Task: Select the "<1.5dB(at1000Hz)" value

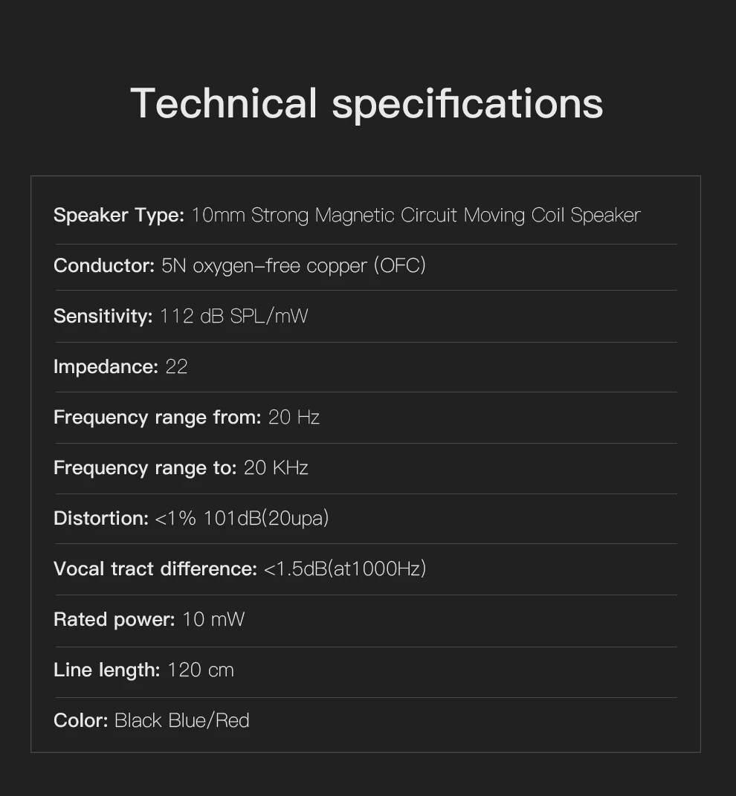Action: point(345,569)
